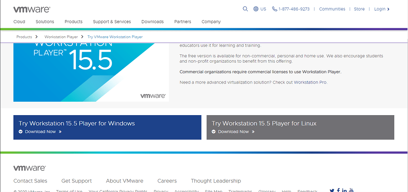Screen dimensions: 408x192
Task: Expand the Solutions navigation menu
Action: (45, 22)
